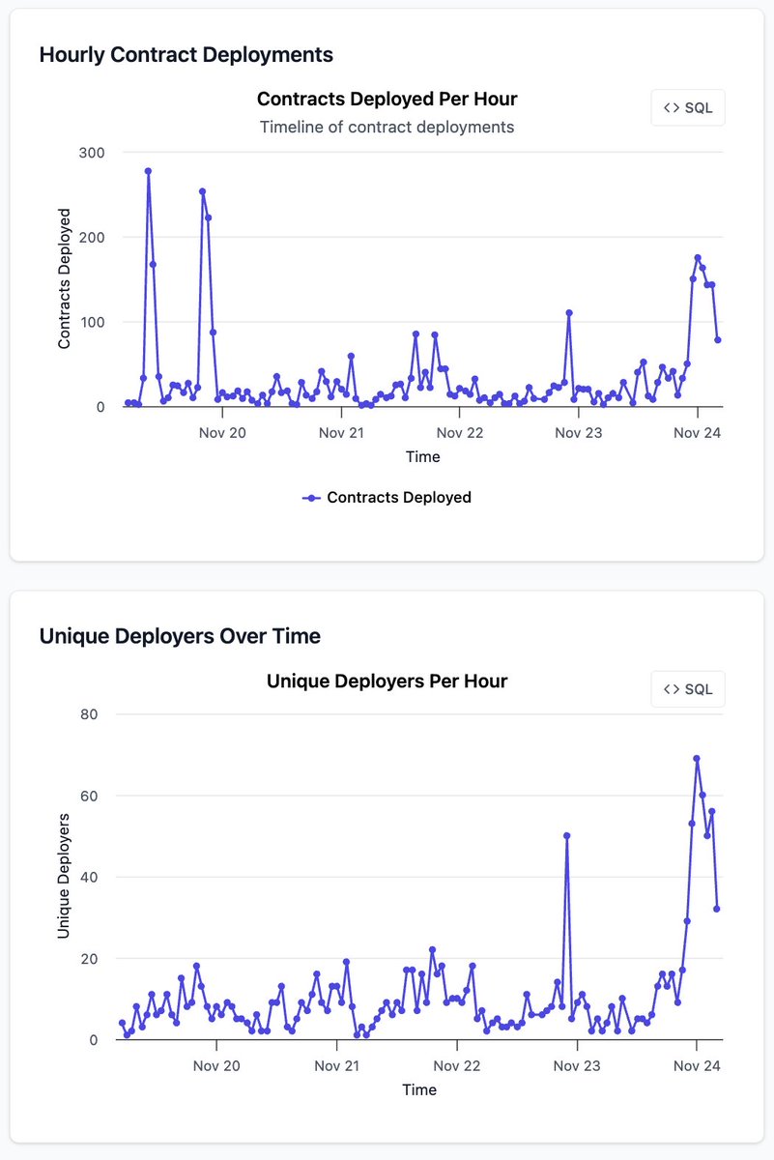This screenshot has width=774, height=1160.
Task: Select the highest peak point in Unique Deployers chart
Action: click(697, 759)
